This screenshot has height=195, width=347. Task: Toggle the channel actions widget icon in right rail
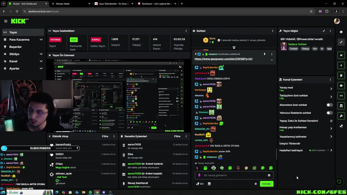click(341, 106)
